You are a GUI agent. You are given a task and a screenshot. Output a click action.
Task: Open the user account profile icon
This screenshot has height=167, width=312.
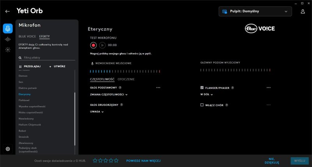[303, 11]
